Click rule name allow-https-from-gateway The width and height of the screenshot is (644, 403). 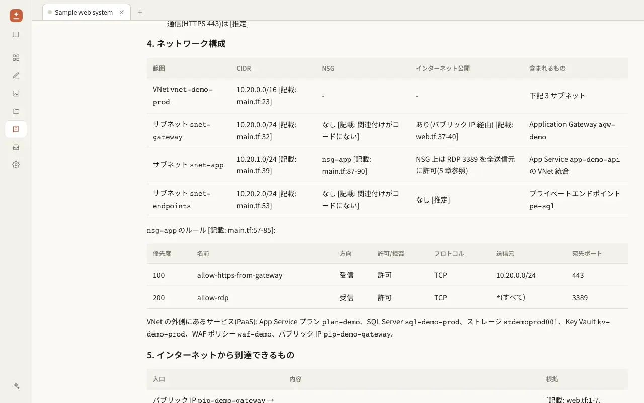pos(239,275)
